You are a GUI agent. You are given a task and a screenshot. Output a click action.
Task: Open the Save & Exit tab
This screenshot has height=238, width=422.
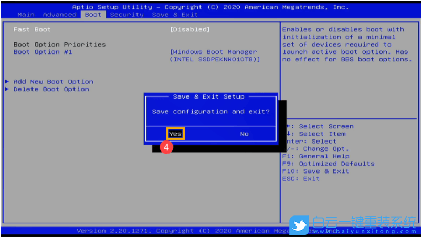pyautogui.click(x=175, y=15)
